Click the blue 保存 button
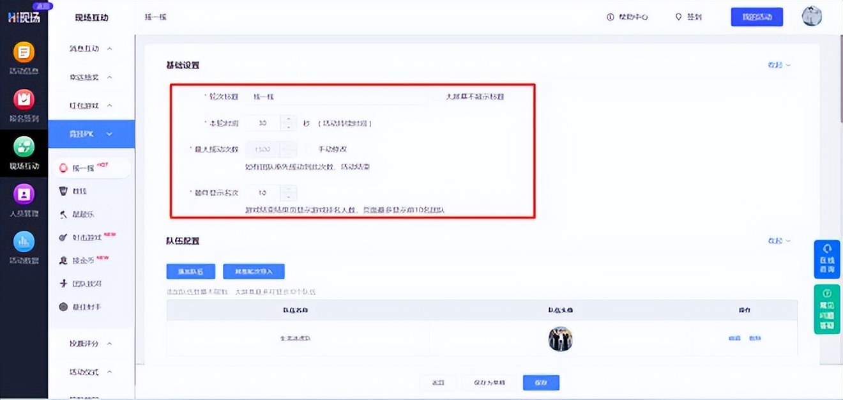This screenshot has height=400, width=843. point(541,382)
